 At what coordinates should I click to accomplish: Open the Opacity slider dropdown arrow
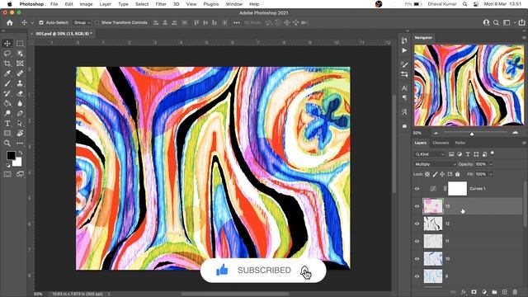[x=491, y=164]
